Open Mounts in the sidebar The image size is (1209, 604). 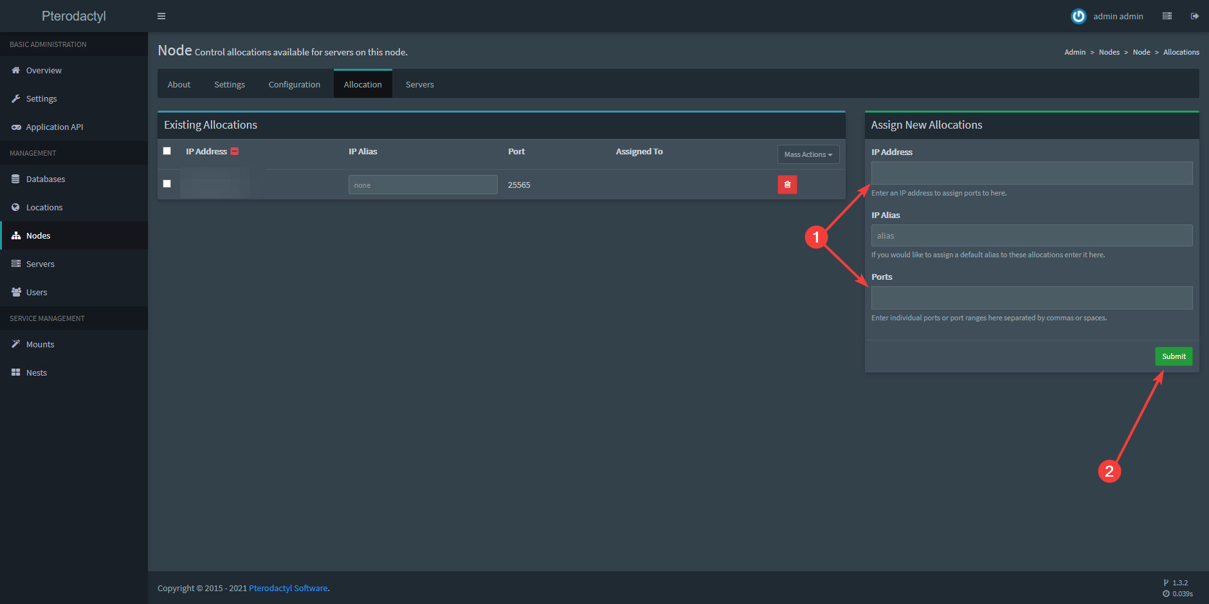click(x=74, y=344)
